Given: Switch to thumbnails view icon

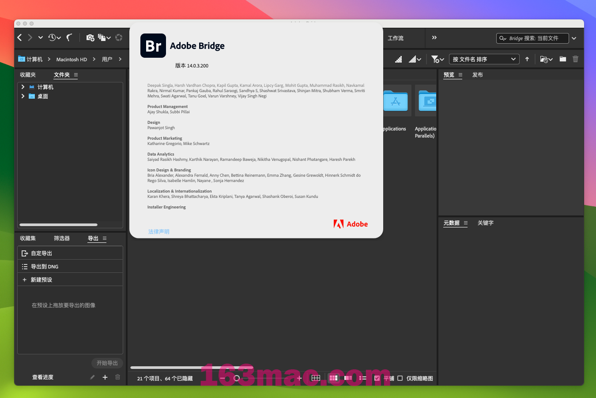Looking at the screenshot, I should (x=334, y=378).
